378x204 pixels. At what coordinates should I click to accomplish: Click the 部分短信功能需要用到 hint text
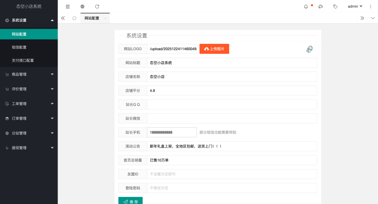[x=218, y=132]
